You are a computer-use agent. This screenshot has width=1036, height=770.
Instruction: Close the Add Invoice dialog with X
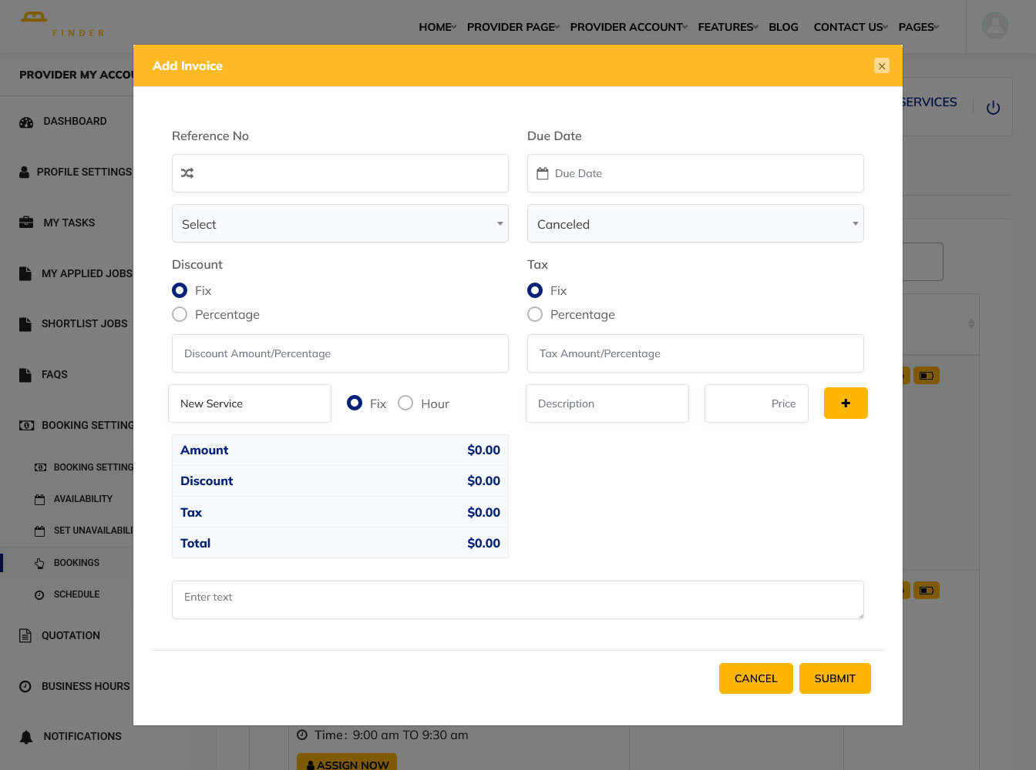click(882, 66)
